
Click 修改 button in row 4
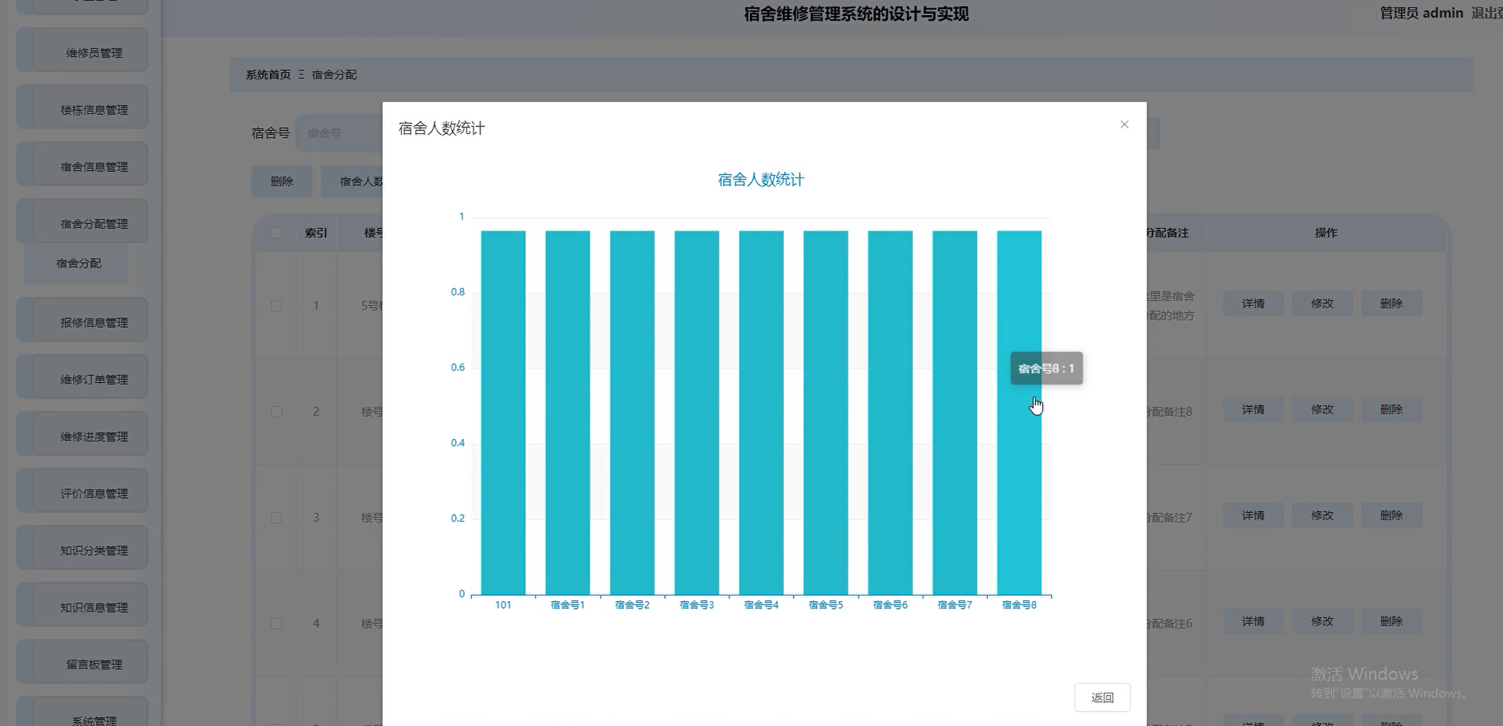pos(1322,622)
